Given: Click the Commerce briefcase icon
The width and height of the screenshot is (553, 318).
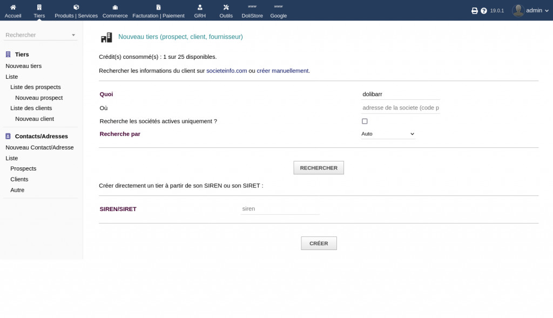Looking at the screenshot, I should pyautogui.click(x=115, y=8).
